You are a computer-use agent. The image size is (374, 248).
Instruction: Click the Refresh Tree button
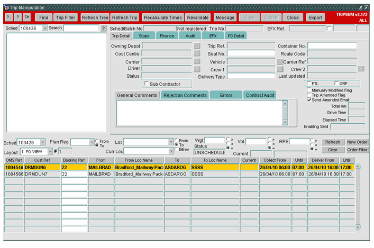click(x=95, y=17)
